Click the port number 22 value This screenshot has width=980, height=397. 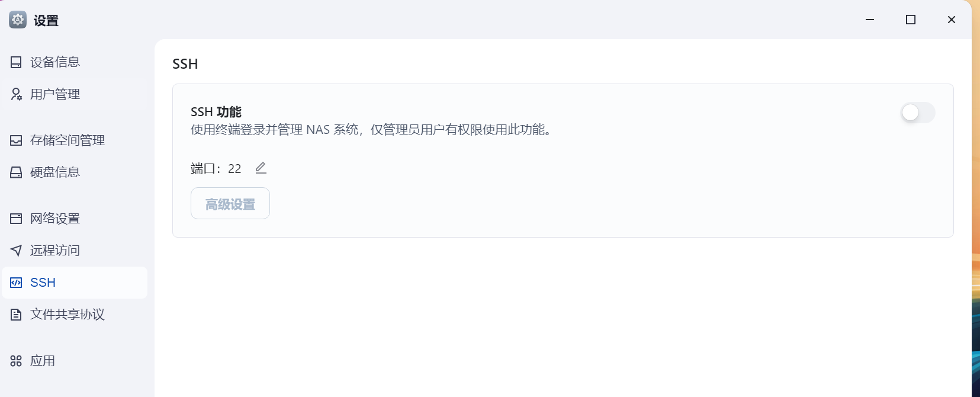(x=234, y=169)
